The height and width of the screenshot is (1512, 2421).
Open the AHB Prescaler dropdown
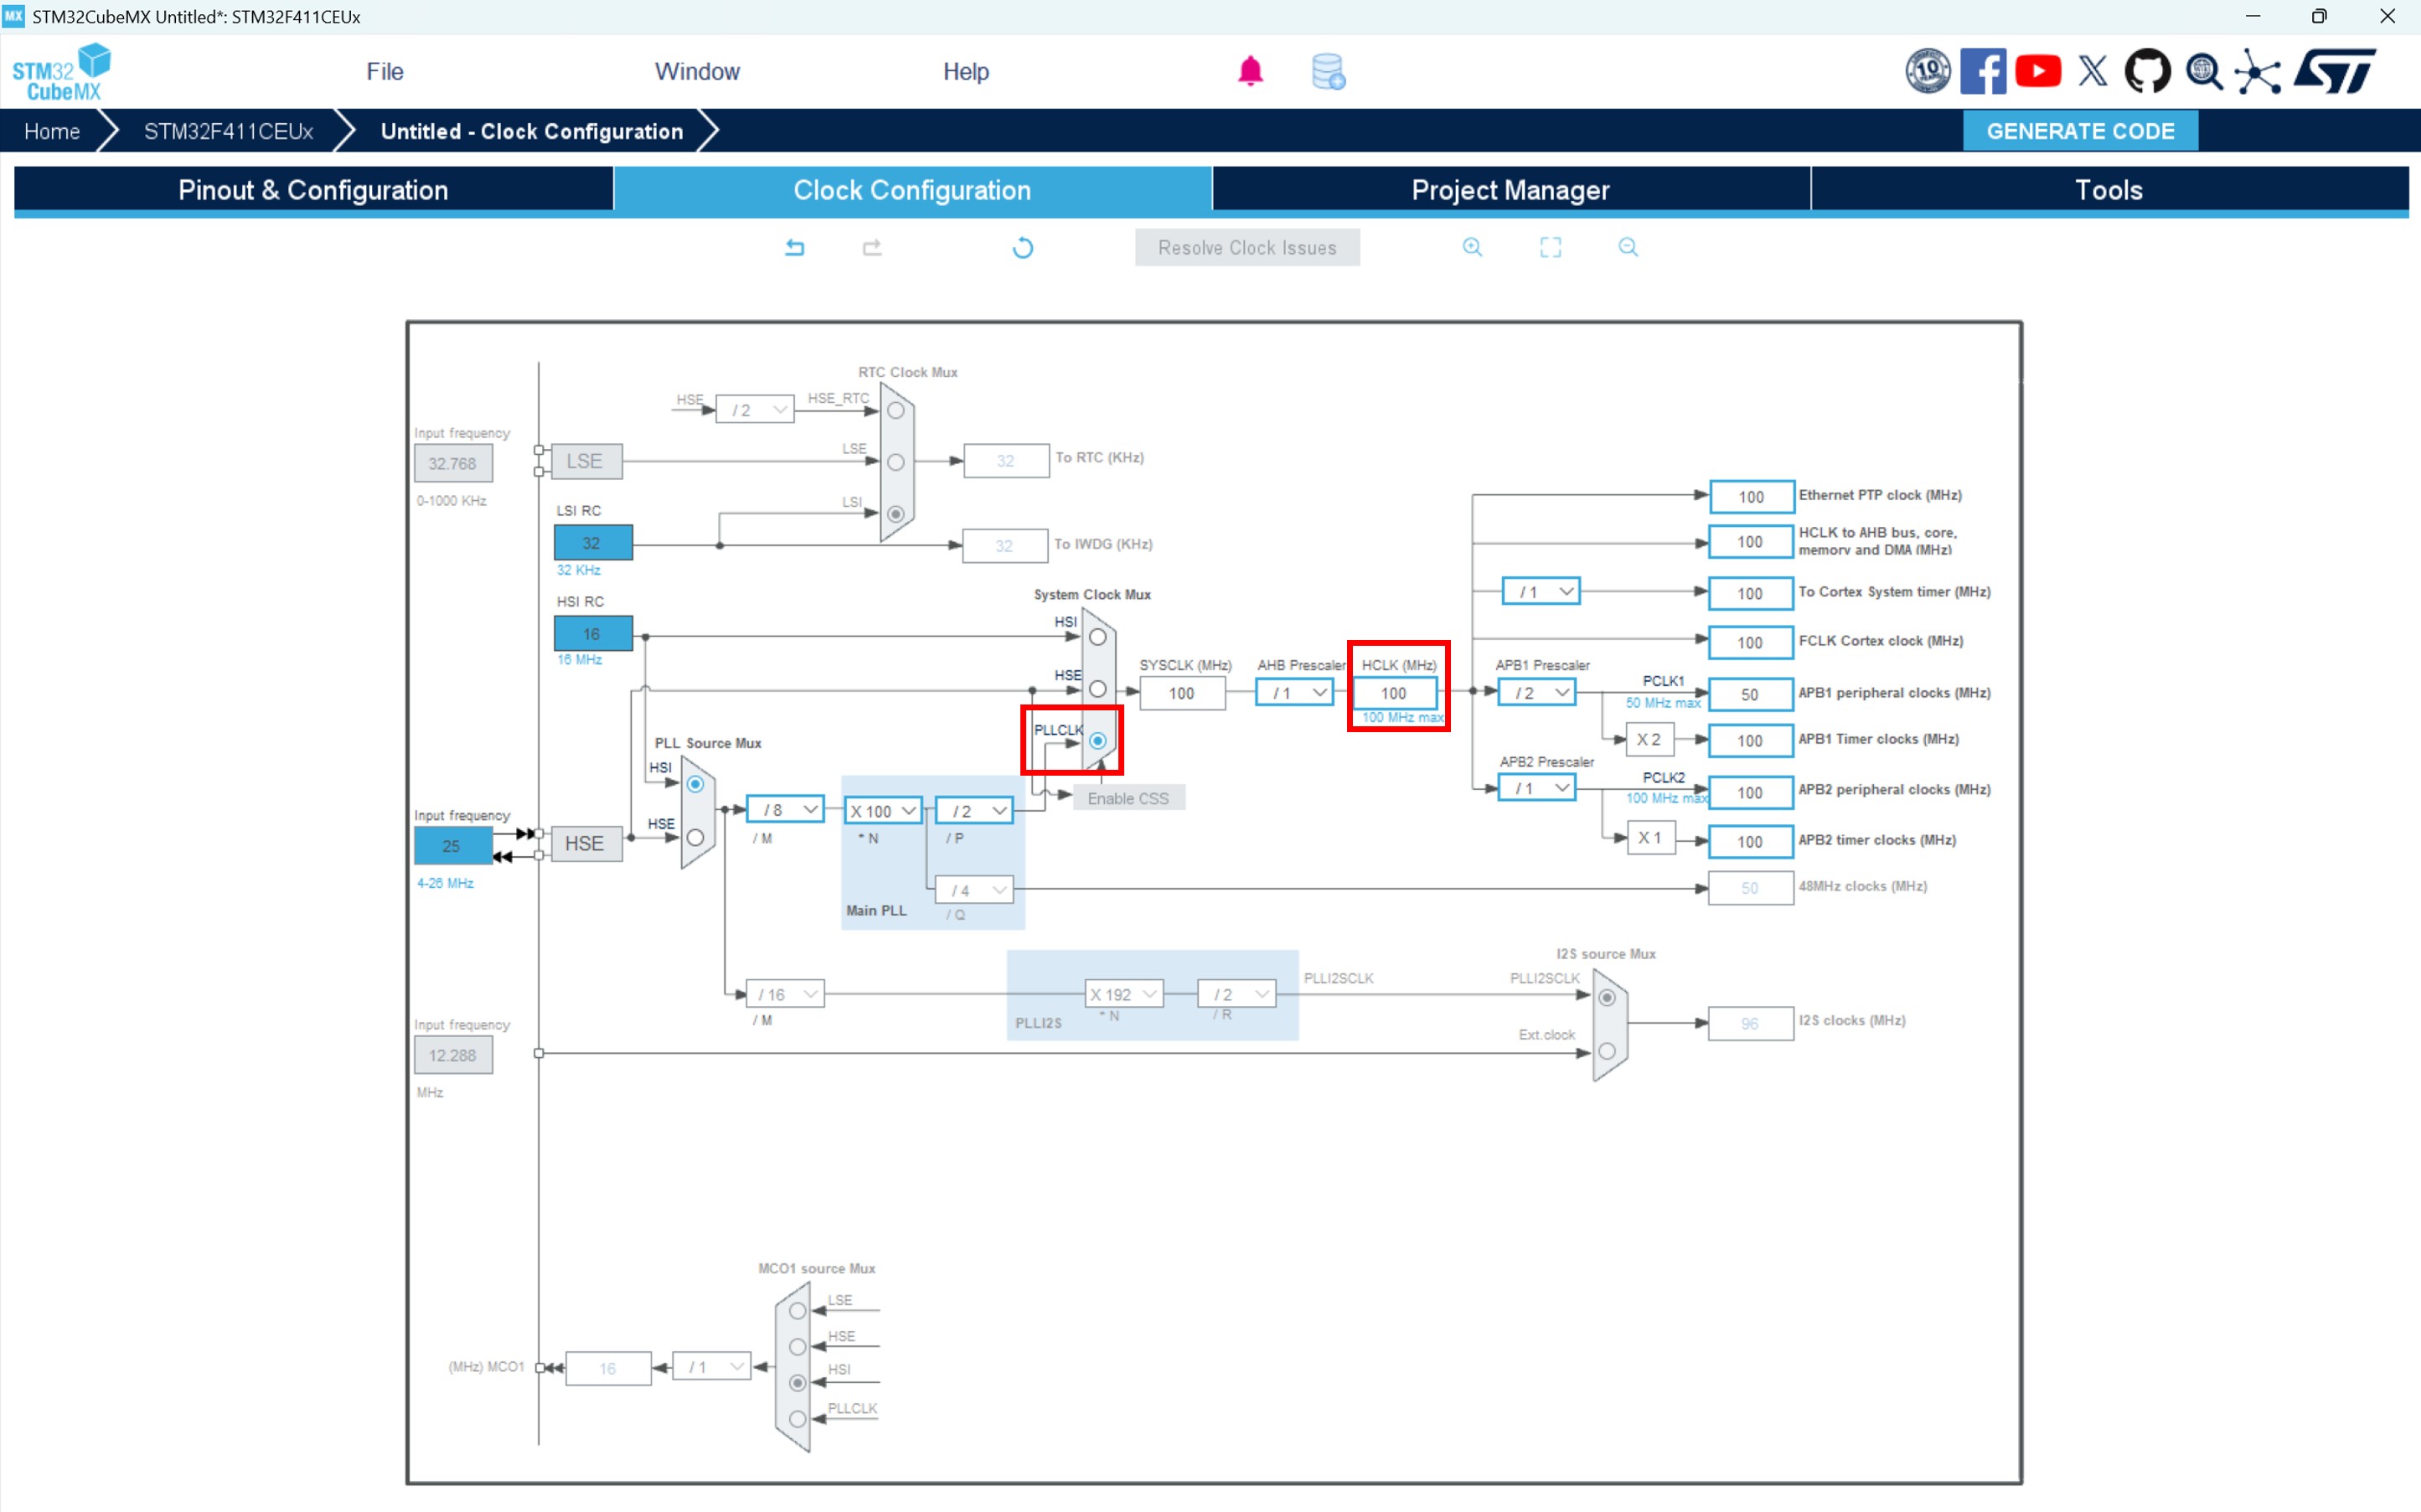click(1295, 692)
